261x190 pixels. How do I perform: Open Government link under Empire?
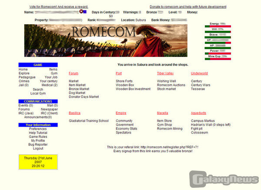(125, 125)
